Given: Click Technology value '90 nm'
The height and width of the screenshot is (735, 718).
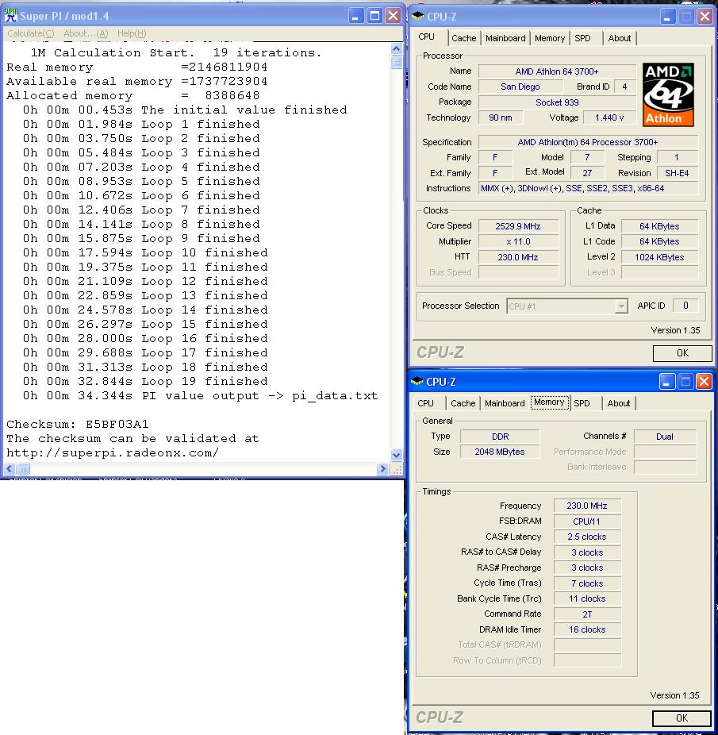Looking at the screenshot, I should (x=501, y=117).
